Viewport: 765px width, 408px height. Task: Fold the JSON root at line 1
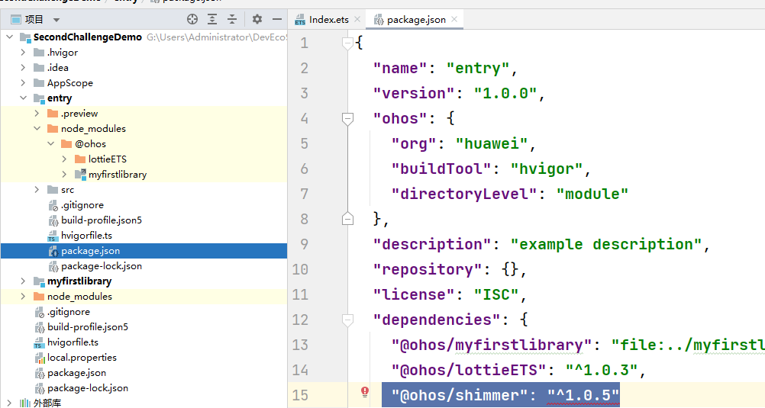(x=347, y=43)
